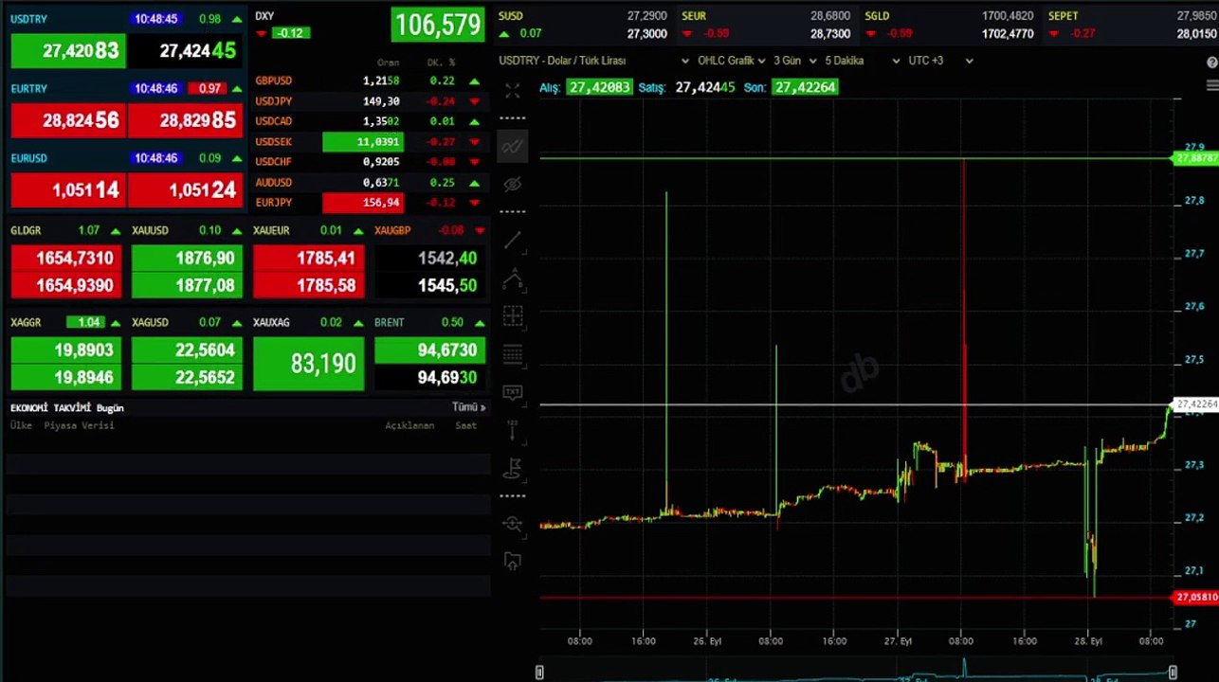Screen dimensions: 1219x682
Task: Click the XAUUSD bid 1876,90 tile
Action: pyautogui.click(x=187, y=259)
